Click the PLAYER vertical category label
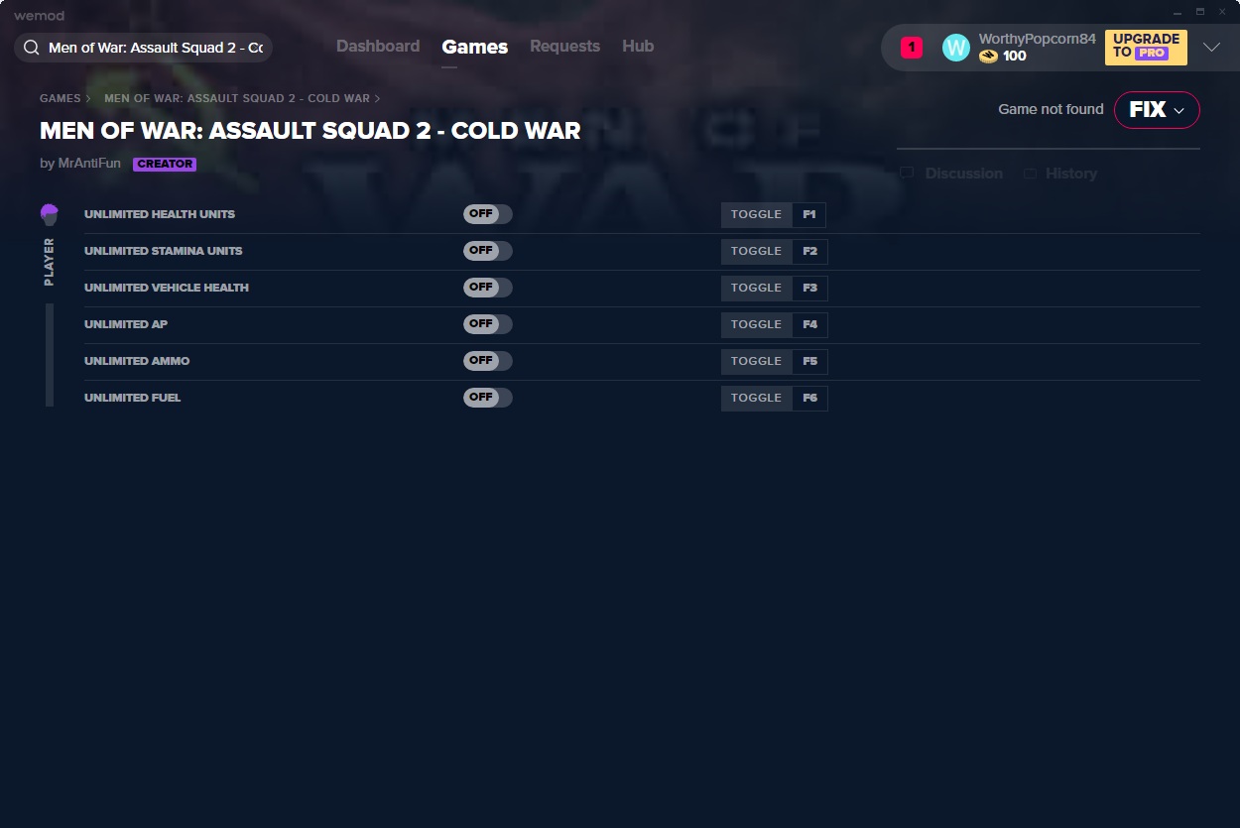 point(50,262)
